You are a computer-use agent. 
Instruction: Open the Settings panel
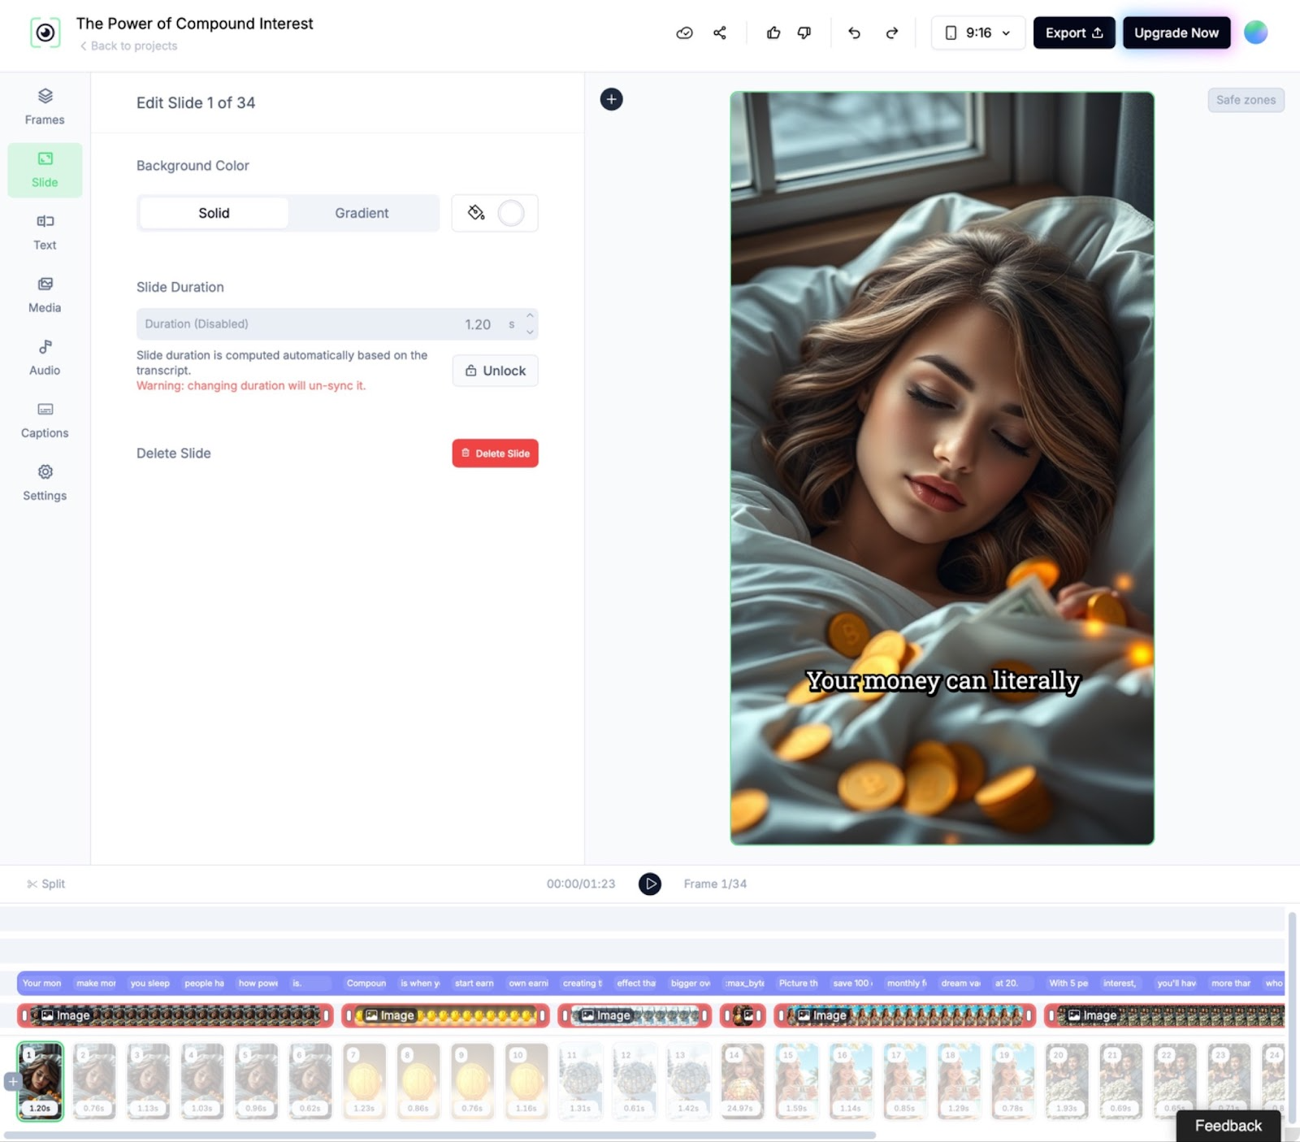tap(45, 483)
